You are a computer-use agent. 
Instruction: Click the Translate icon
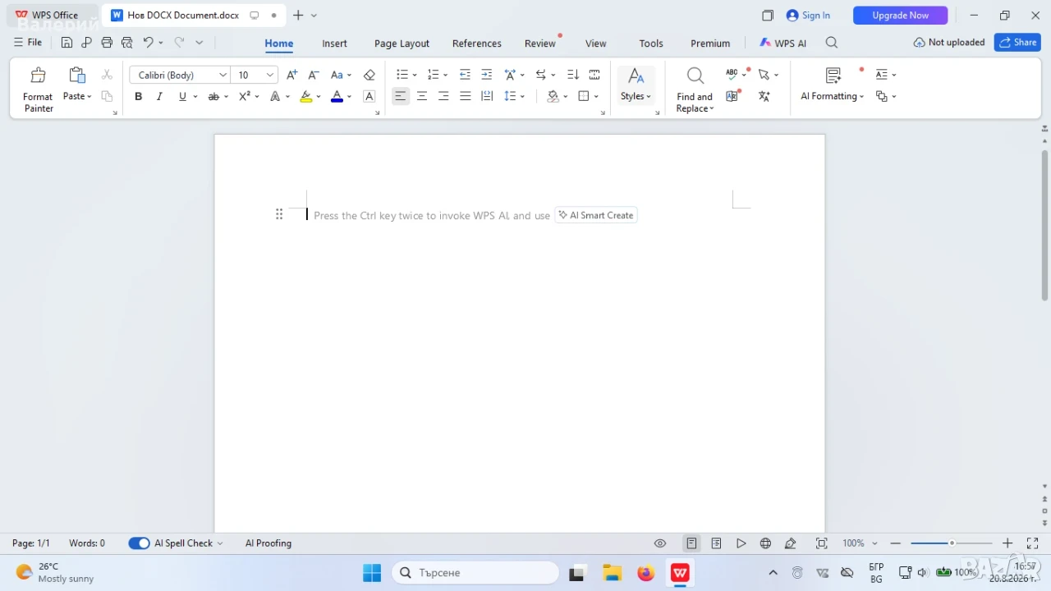[x=764, y=96]
